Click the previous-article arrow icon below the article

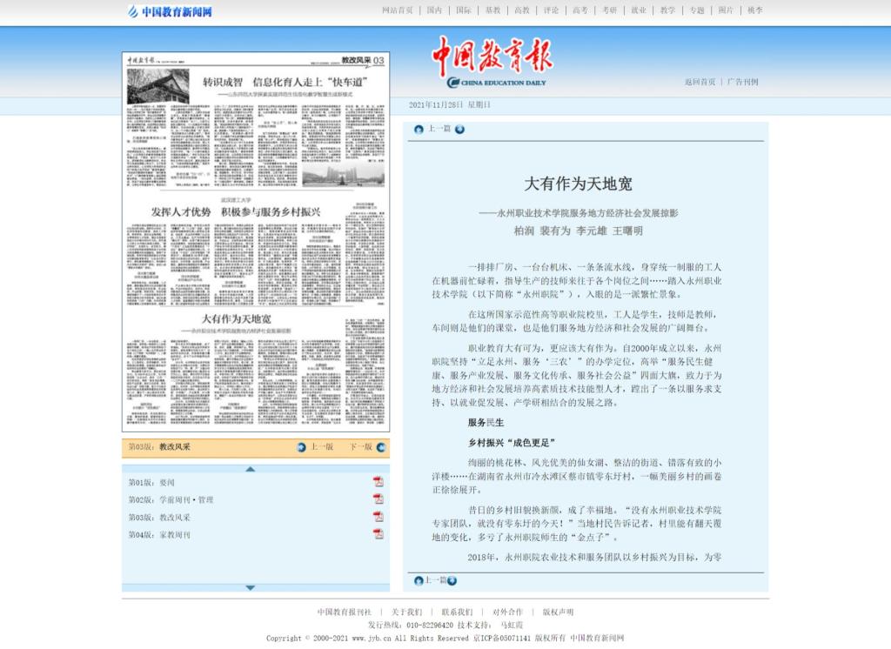click(419, 580)
